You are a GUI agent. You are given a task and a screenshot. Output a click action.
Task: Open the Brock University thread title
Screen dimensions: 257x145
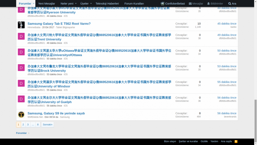tap(99, 68)
